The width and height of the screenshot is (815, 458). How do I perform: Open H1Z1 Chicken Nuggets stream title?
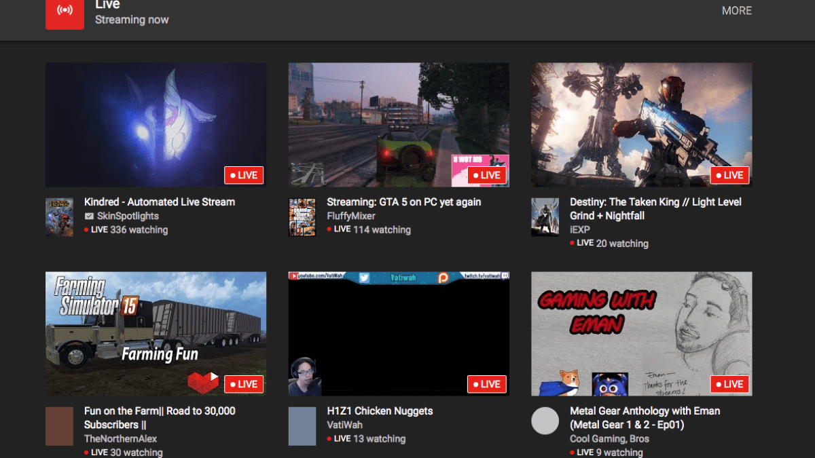pos(380,411)
